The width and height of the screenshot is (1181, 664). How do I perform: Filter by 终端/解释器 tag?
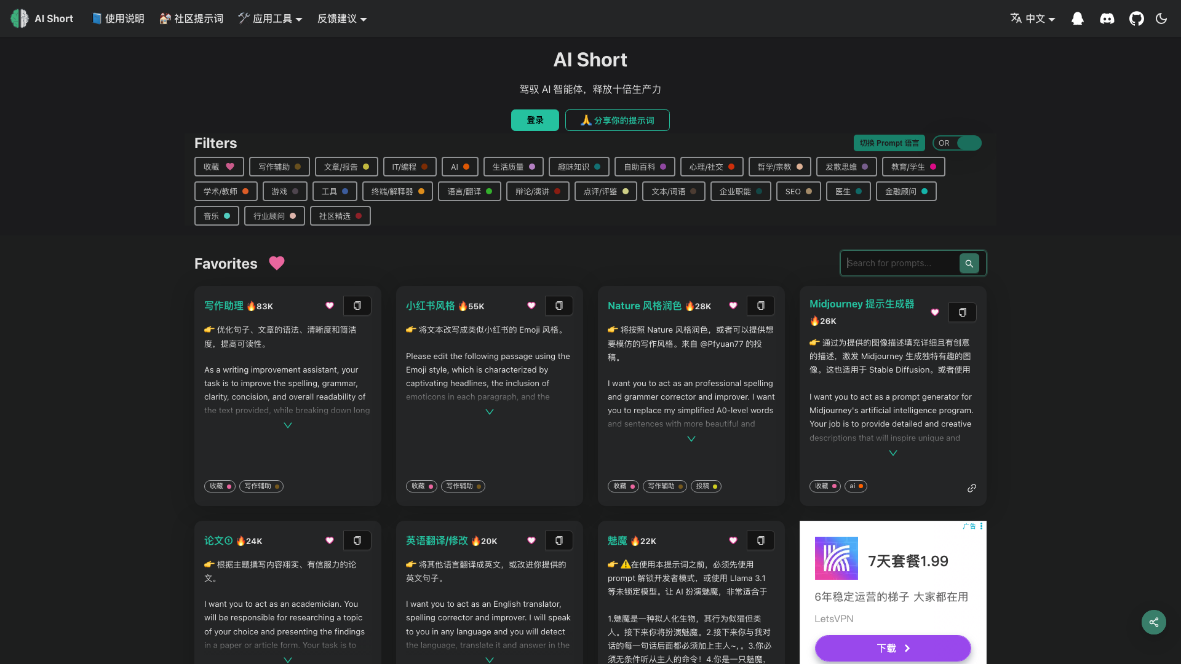397,191
